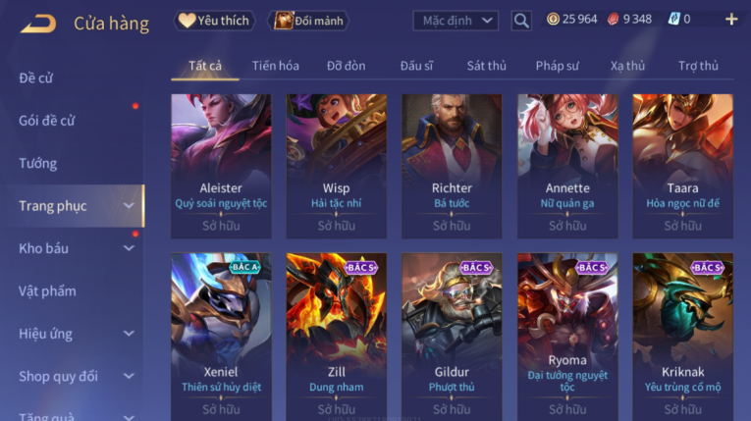
Task: Open Yêu thích favorites heart button
Action: click(x=214, y=21)
